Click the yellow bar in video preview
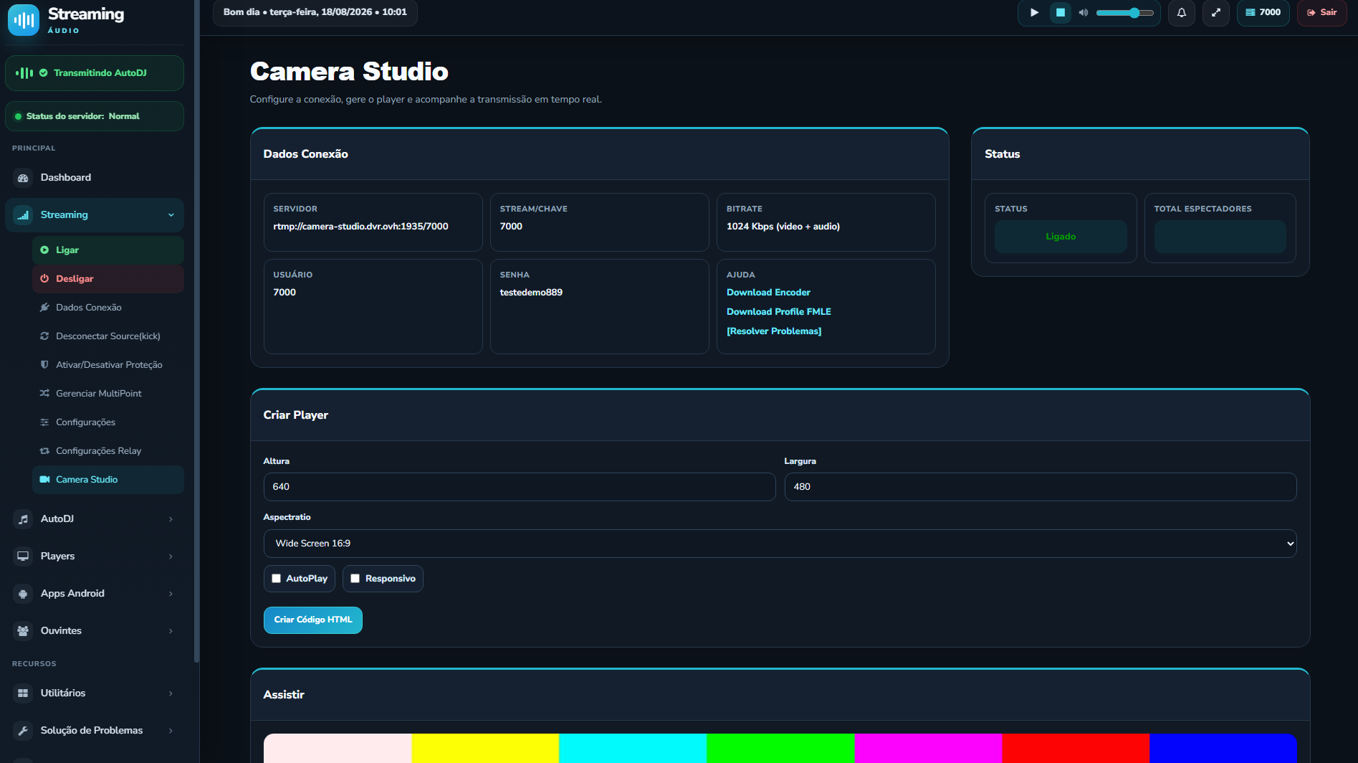 click(x=485, y=748)
